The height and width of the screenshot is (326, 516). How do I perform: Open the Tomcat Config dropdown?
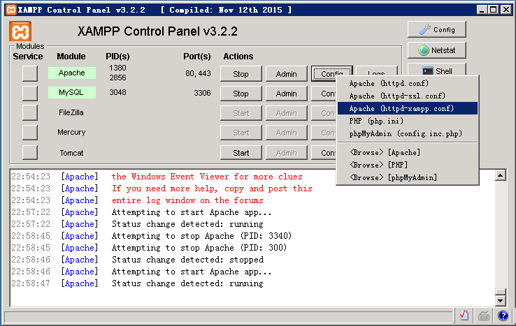(324, 153)
